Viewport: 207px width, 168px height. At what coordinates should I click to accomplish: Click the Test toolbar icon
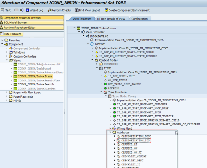pos(2,10)
